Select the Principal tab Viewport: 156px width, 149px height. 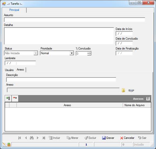coord(14,10)
